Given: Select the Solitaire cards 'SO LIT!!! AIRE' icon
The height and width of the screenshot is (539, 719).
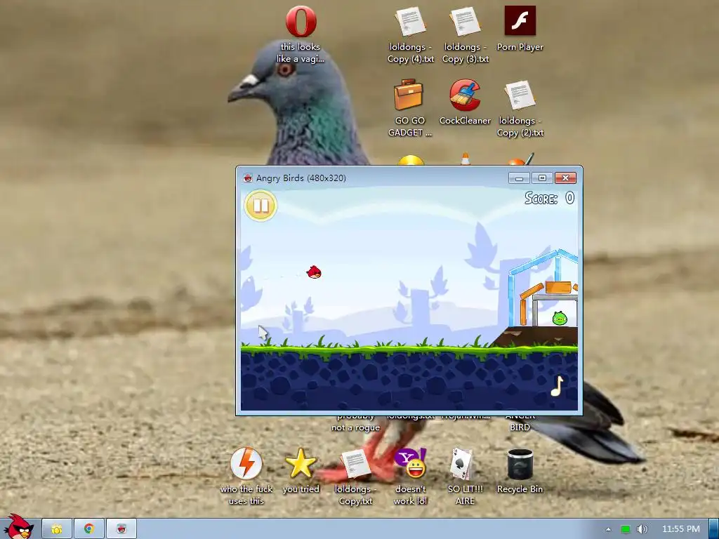Looking at the screenshot, I should (x=465, y=477).
